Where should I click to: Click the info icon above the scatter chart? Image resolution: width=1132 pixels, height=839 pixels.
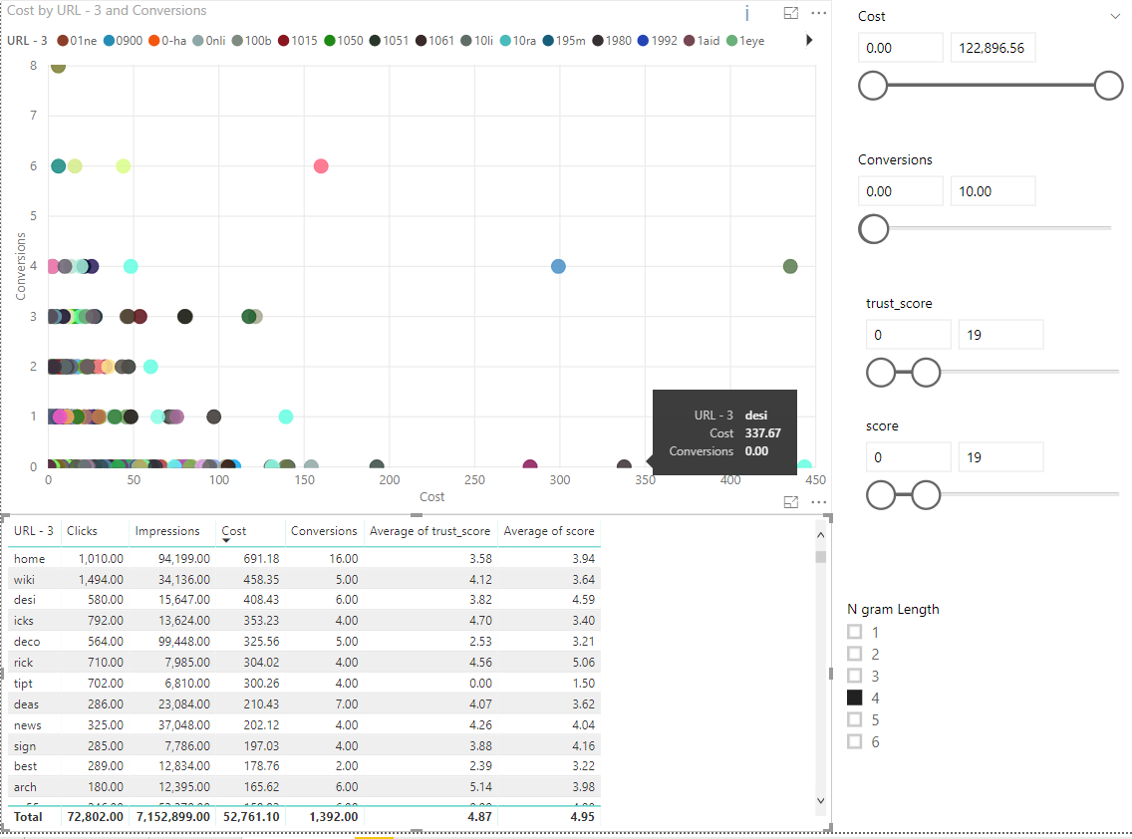pyautogui.click(x=747, y=13)
